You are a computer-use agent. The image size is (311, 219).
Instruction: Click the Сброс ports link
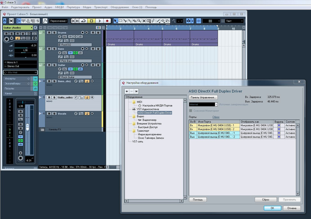coord(216,117)
